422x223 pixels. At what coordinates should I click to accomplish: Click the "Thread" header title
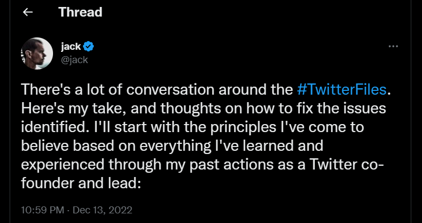pos(80,11)
